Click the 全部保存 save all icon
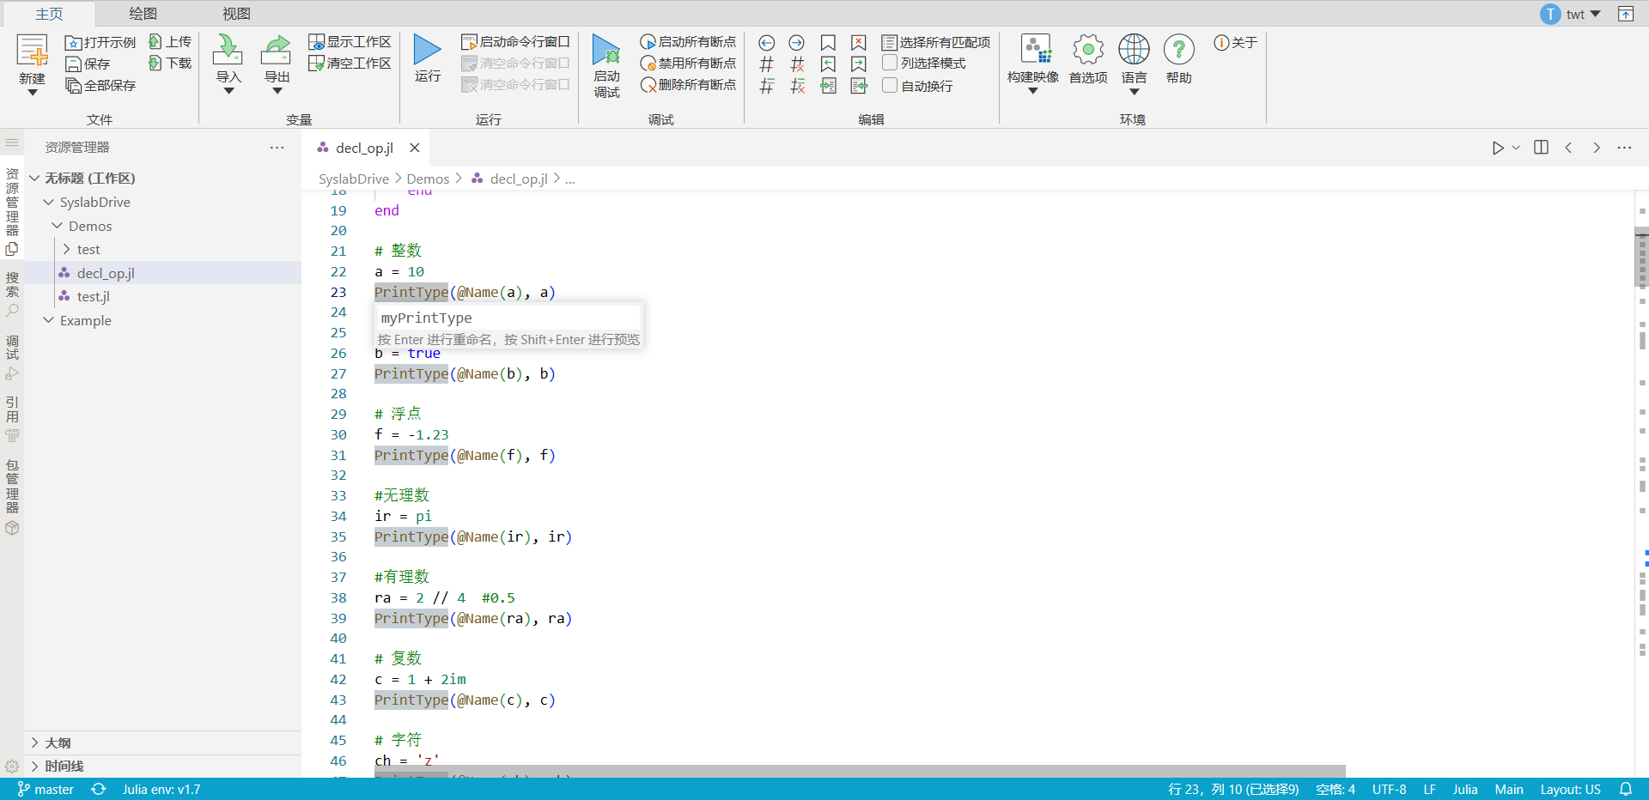1649x800 pixels. (x=74, y=85)
